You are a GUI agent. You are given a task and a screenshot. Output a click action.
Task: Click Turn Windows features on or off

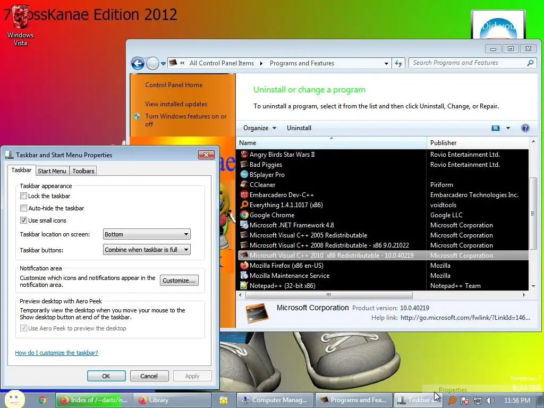(x=185, y=120)
